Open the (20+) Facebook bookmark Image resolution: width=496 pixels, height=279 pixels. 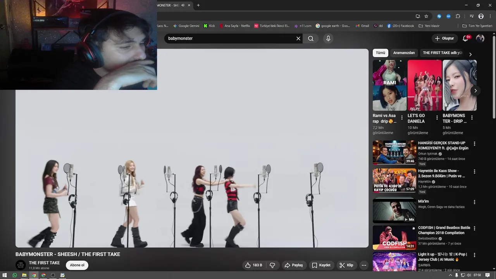click(x=400, y=26)
